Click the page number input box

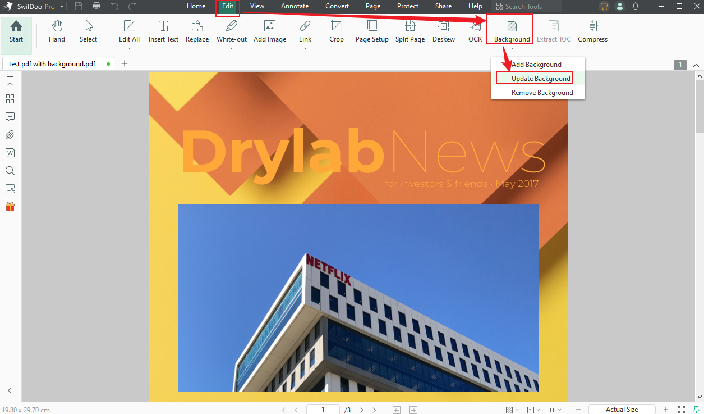click(x=323, y=410)
